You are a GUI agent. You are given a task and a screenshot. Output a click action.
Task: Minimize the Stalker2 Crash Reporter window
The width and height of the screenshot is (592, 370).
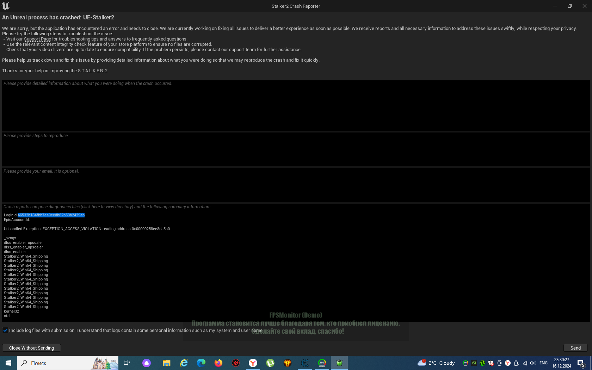pyautogui.click(x=555, y=6)
